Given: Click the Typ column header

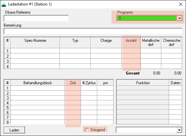Looking at the screenshot, I should click(75, 42).
